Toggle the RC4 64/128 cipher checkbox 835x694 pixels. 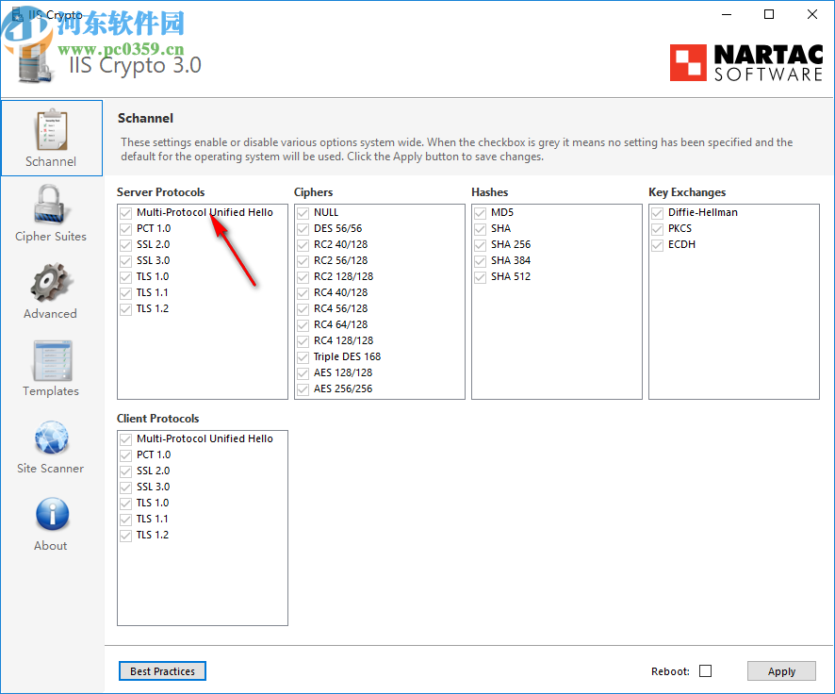(x=303, y=325)
